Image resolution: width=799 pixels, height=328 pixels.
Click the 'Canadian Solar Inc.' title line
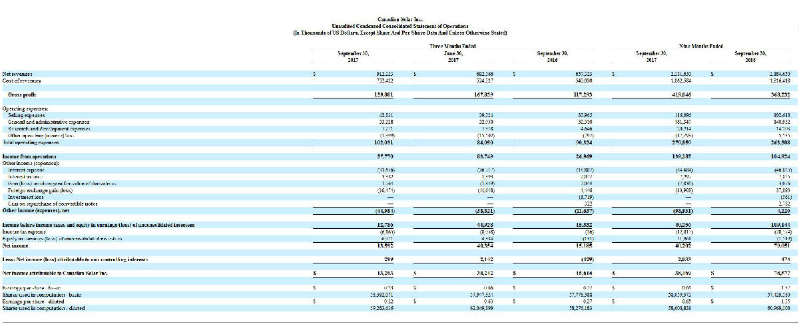click(x=400, y=19)
